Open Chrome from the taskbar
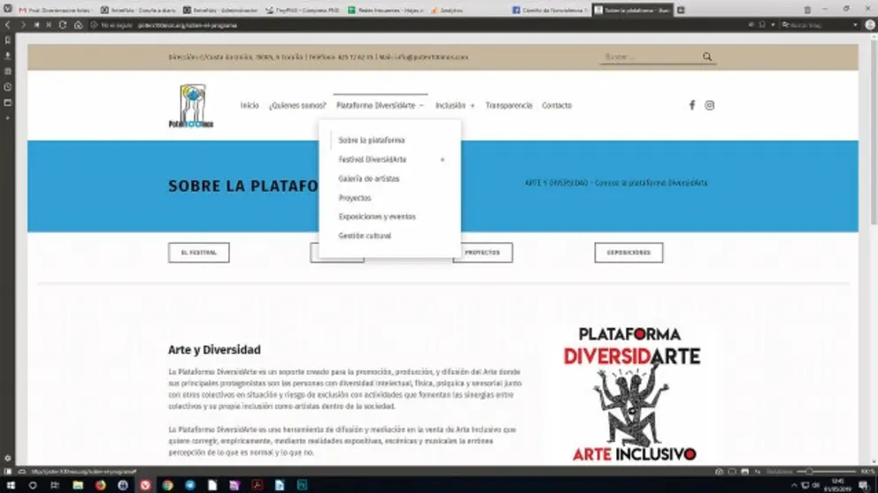 click(167, 485)
